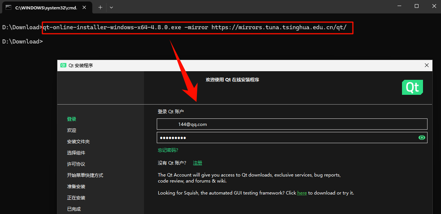Open a new terminal tab with plus
The height and width of the screenshot is (214, 441).
(100, 7)
